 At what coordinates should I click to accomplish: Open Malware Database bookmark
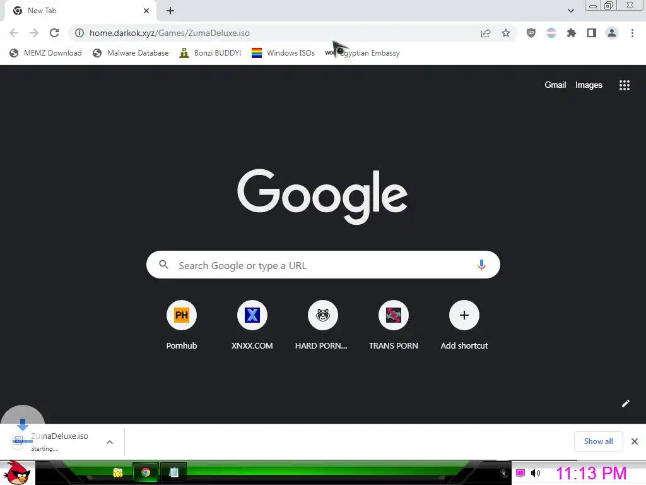click(131, 53)
